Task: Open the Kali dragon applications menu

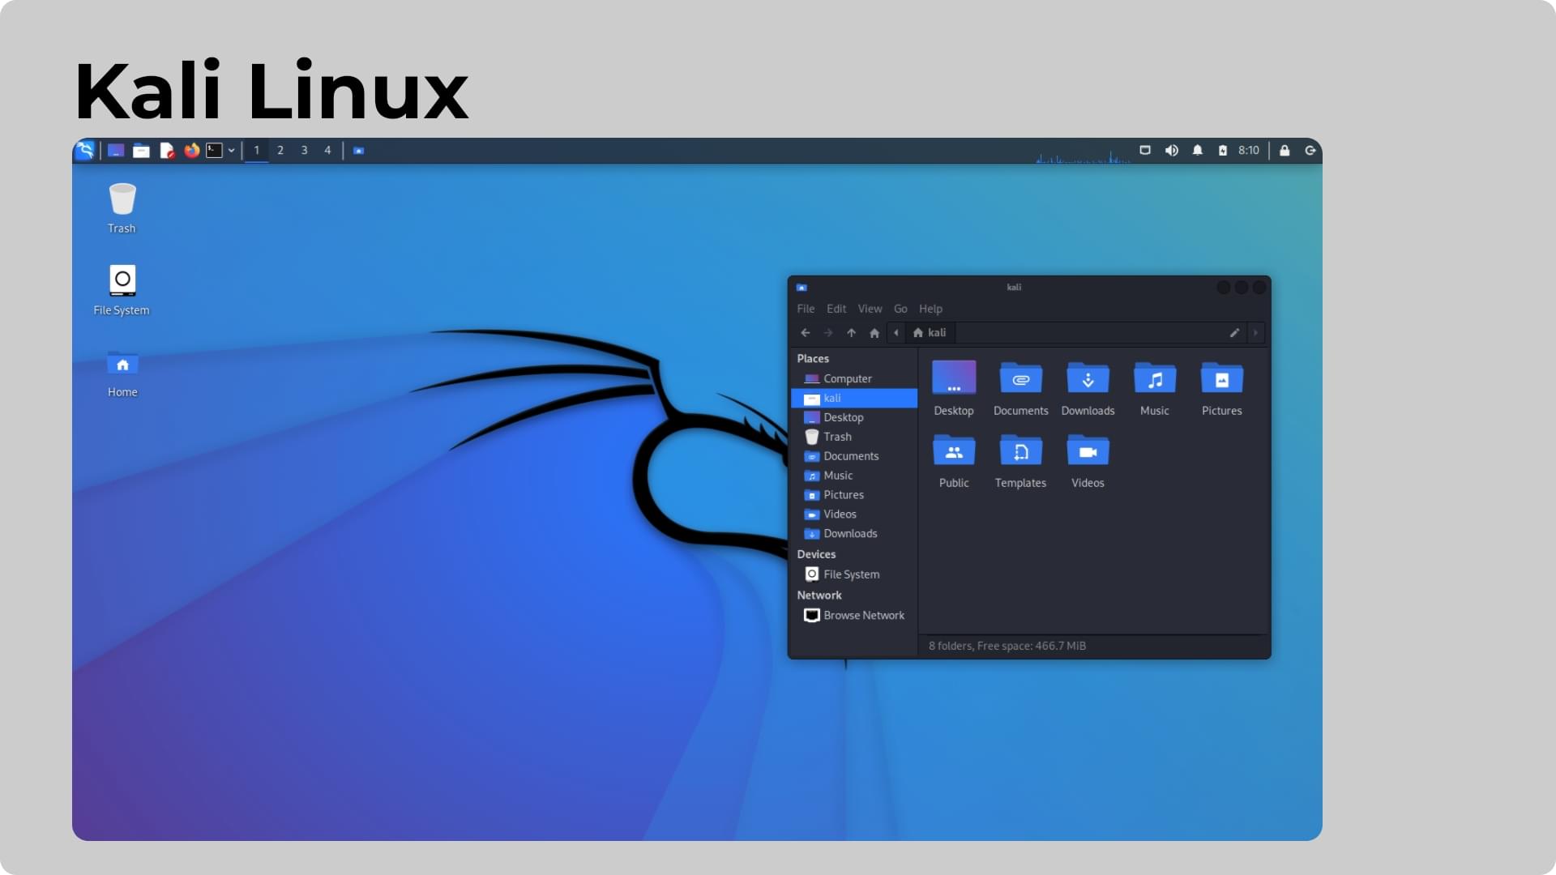Action: [x=85, y=151]
